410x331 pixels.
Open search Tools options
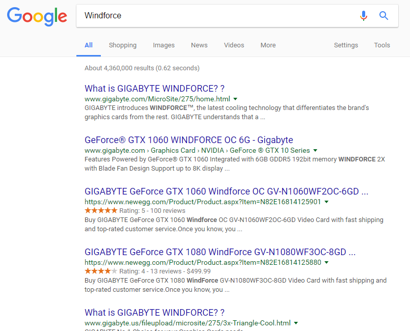tap(382, 45)
